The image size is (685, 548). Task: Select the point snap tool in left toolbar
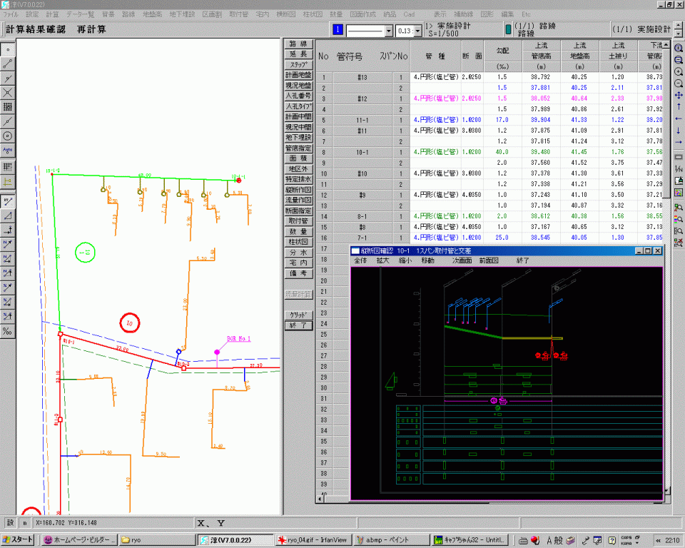click(x=8, y=50)
